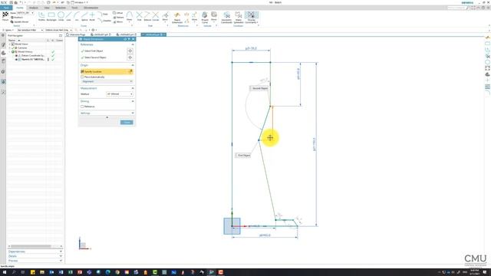Click the Offset curve tool
This screenshot has width=491, height=276.
118,13
